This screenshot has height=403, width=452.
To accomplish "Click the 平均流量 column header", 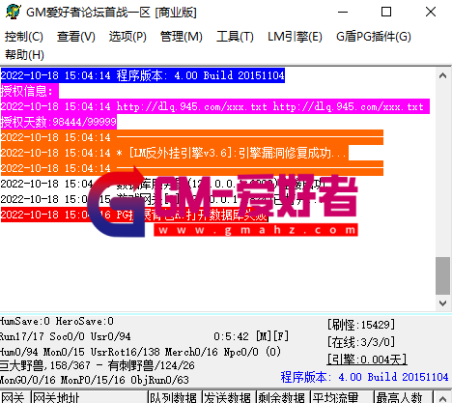I will point(342,397).
